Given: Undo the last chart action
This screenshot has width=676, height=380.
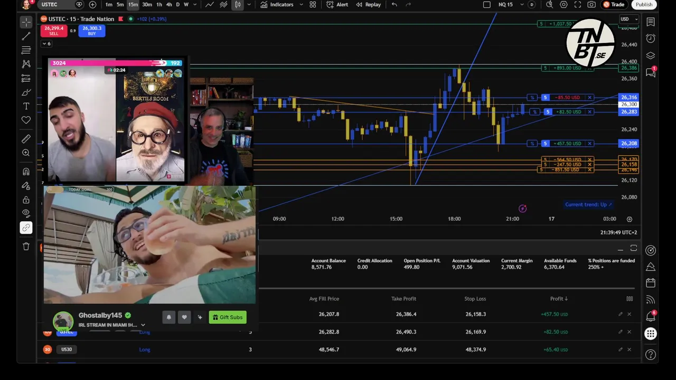Looking at the screenshot, I should 394,5.
